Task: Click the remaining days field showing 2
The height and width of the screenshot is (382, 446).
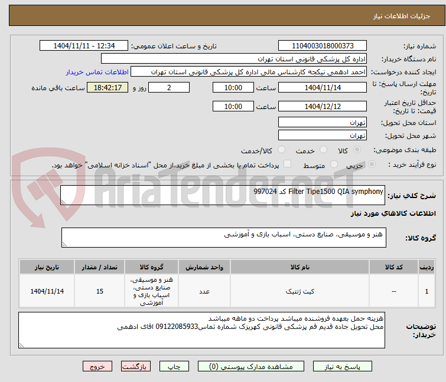Action: 169,87
